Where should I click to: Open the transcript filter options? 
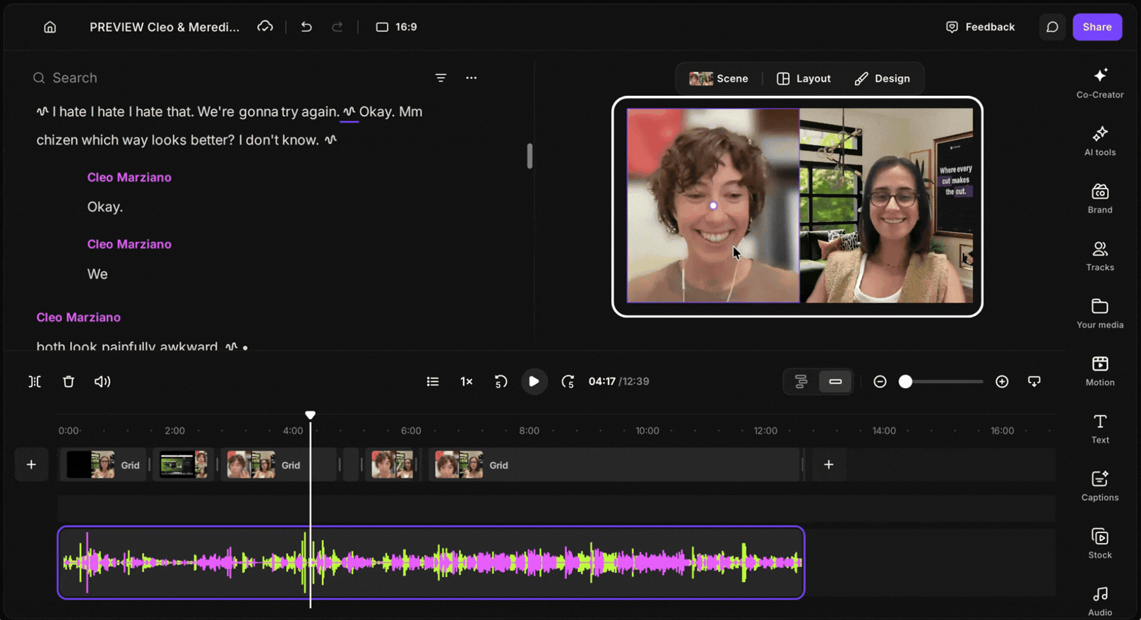[x=441, y=78]
